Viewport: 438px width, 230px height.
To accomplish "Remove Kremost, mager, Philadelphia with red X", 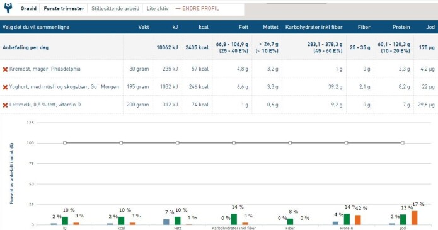I will [x=5, y=69].
